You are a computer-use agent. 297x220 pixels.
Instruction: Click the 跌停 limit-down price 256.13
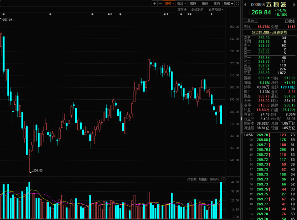[x=290, y=105]
